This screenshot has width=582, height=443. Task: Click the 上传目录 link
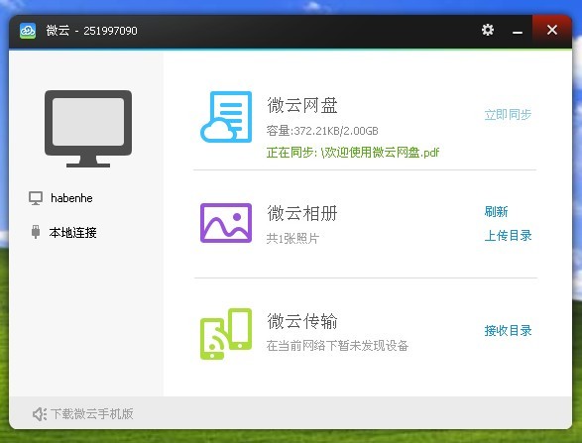point(508,236)
